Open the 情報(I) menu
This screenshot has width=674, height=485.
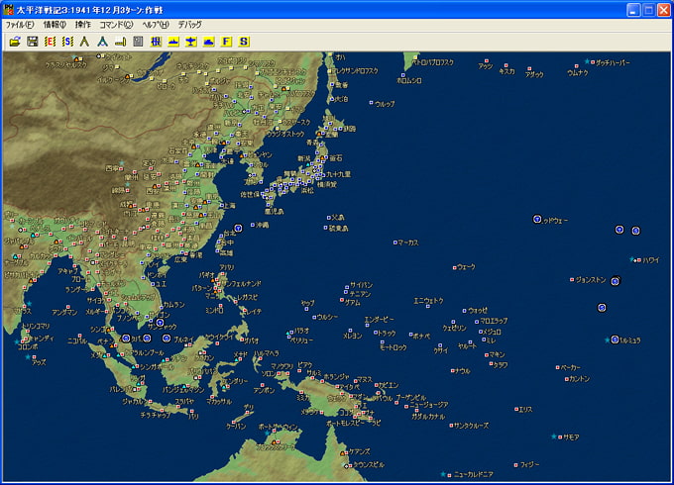(55, 25)
